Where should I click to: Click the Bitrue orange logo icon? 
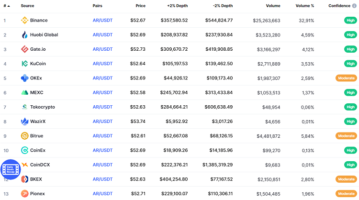click(25, 136)
